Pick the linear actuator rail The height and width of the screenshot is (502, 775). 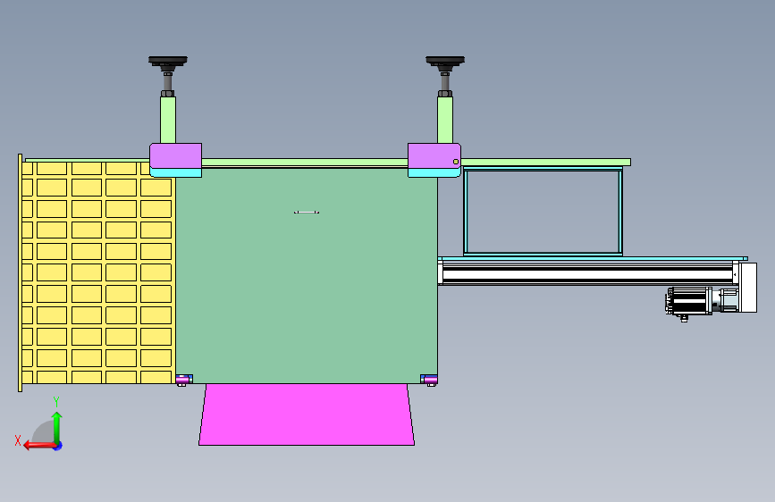point(587,273)
